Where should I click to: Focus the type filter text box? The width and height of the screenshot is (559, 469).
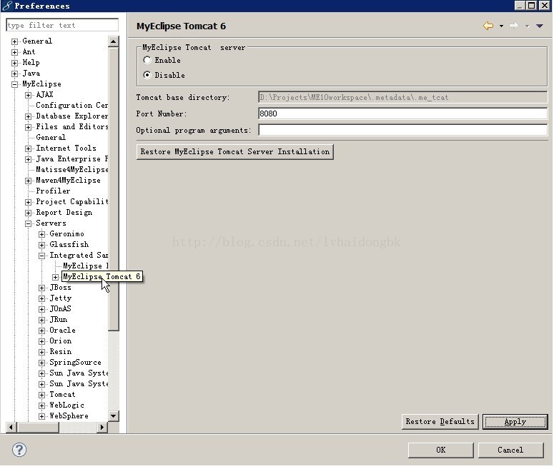(x=62, y=25)
